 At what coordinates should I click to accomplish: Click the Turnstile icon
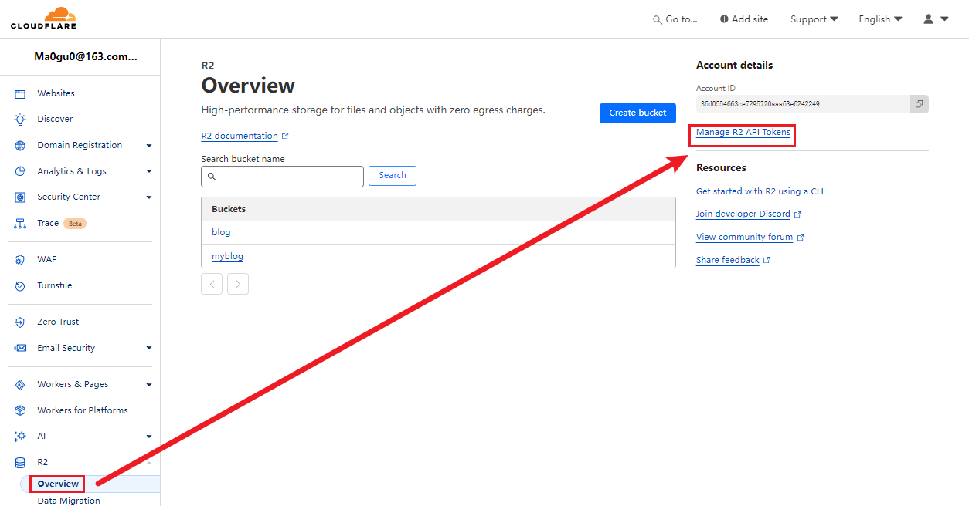click(x=20, y=285)
